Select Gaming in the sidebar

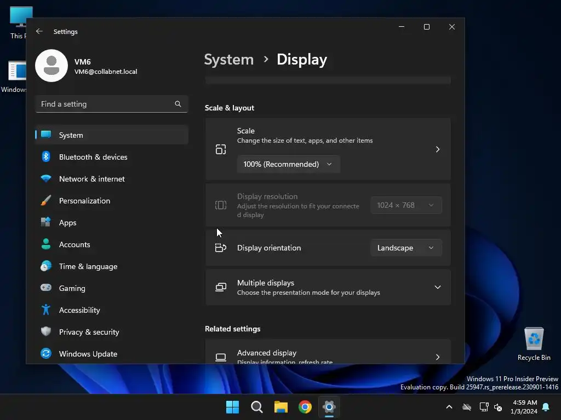(112, 288)
